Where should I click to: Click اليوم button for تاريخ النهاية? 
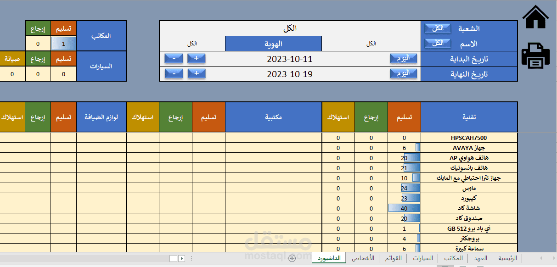coord(404,74)
